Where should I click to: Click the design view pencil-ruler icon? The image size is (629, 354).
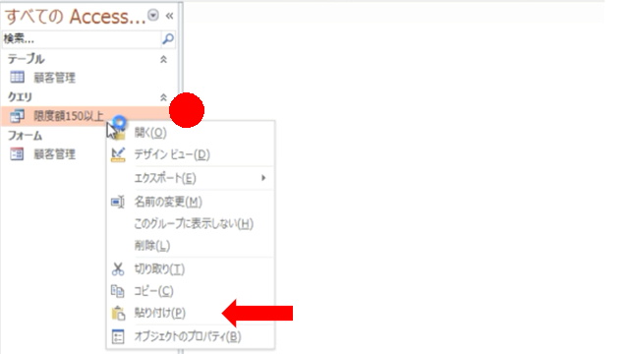[118, 154]
